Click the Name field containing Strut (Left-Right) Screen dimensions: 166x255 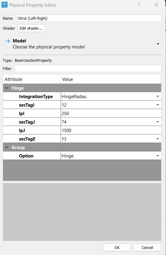click(x=89, y=18)
